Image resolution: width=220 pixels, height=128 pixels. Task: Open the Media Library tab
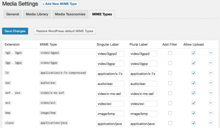[37, 14]
